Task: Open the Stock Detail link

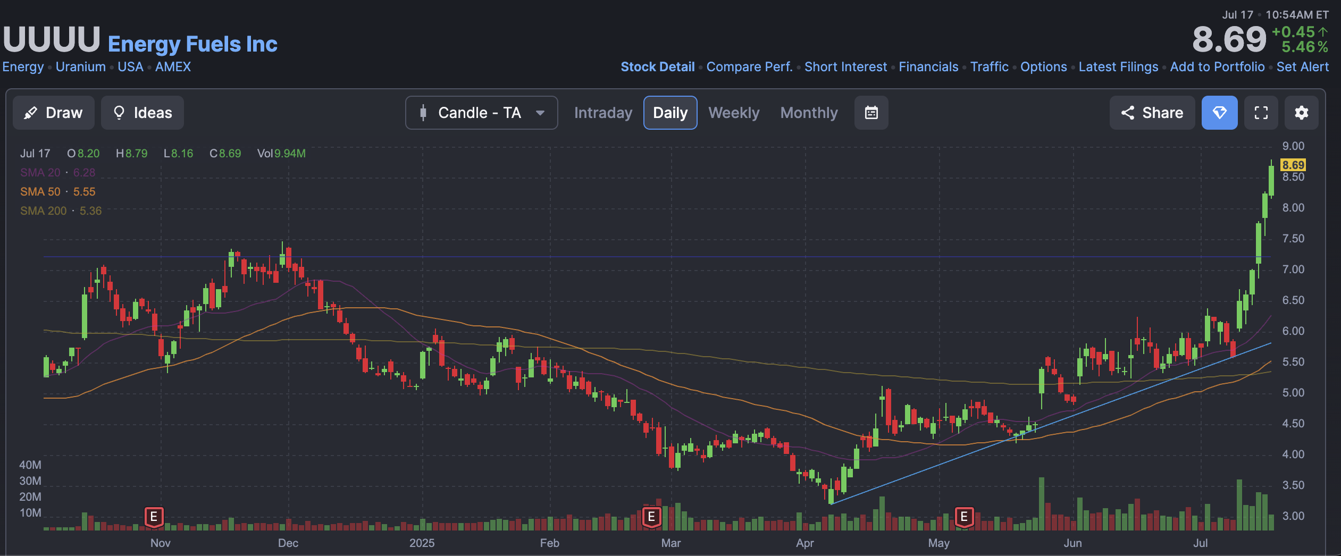Action: point(658,67)
